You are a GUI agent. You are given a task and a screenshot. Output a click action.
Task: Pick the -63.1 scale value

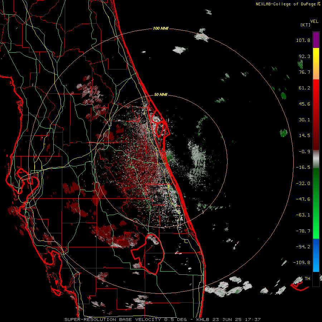(x=303, y=215)
